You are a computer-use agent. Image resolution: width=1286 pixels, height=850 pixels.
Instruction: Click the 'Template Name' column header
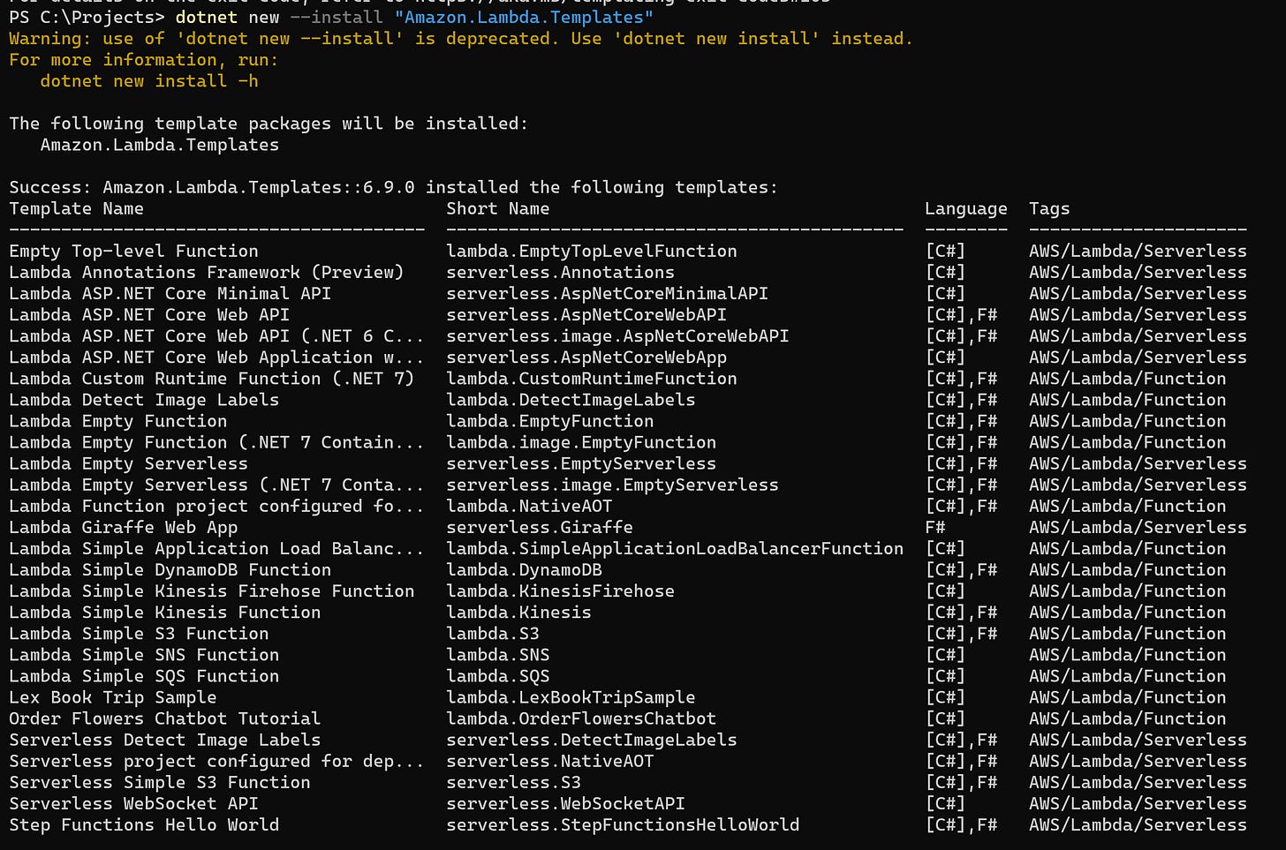[x=76, y=208]
